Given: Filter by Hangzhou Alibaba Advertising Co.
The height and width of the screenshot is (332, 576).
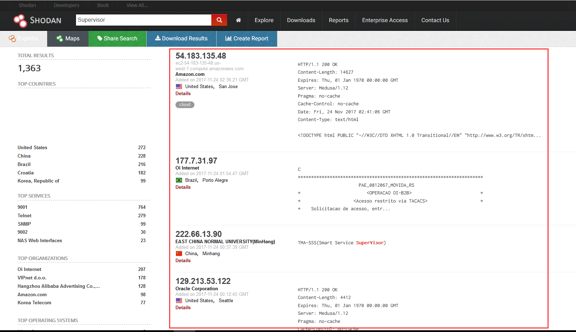Looking at the screenshot, I should coord(59,286).
